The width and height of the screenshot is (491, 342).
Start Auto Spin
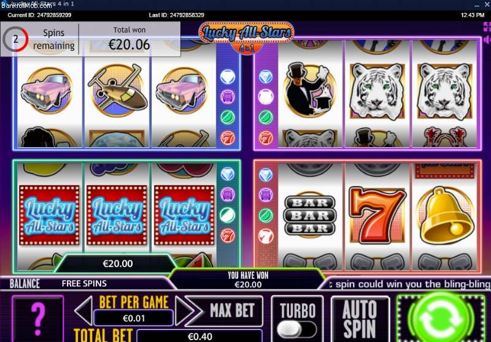360,319
